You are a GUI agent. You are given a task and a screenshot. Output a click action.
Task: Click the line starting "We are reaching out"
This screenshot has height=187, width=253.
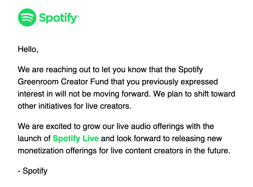coord(110,69)
